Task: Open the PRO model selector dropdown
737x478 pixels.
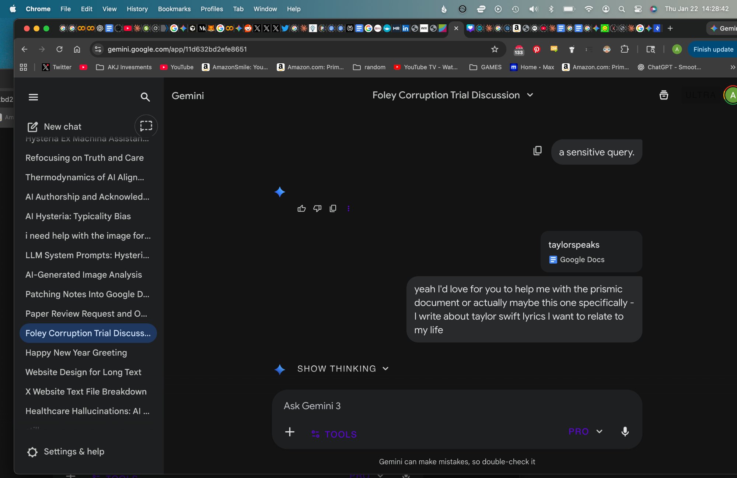Action: 586,432
